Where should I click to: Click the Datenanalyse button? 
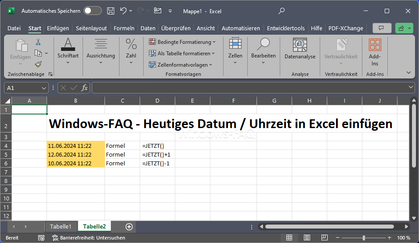(x=300, y=49)
